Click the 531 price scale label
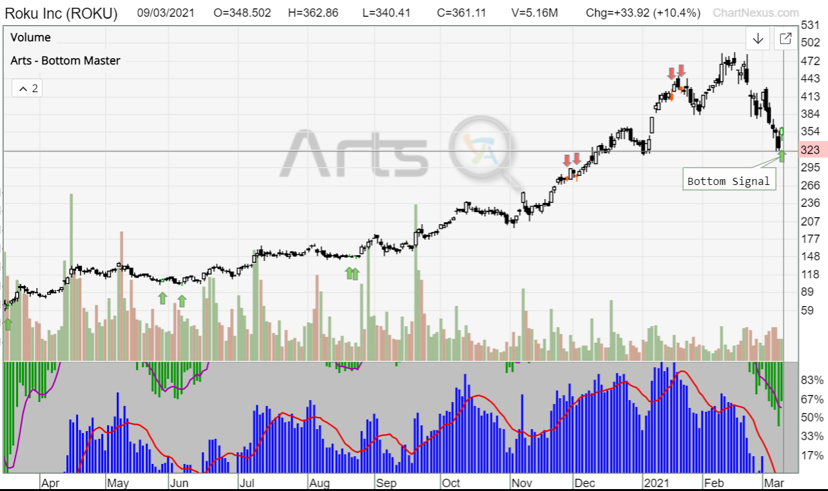828x491 pixels. click(810, 25)
